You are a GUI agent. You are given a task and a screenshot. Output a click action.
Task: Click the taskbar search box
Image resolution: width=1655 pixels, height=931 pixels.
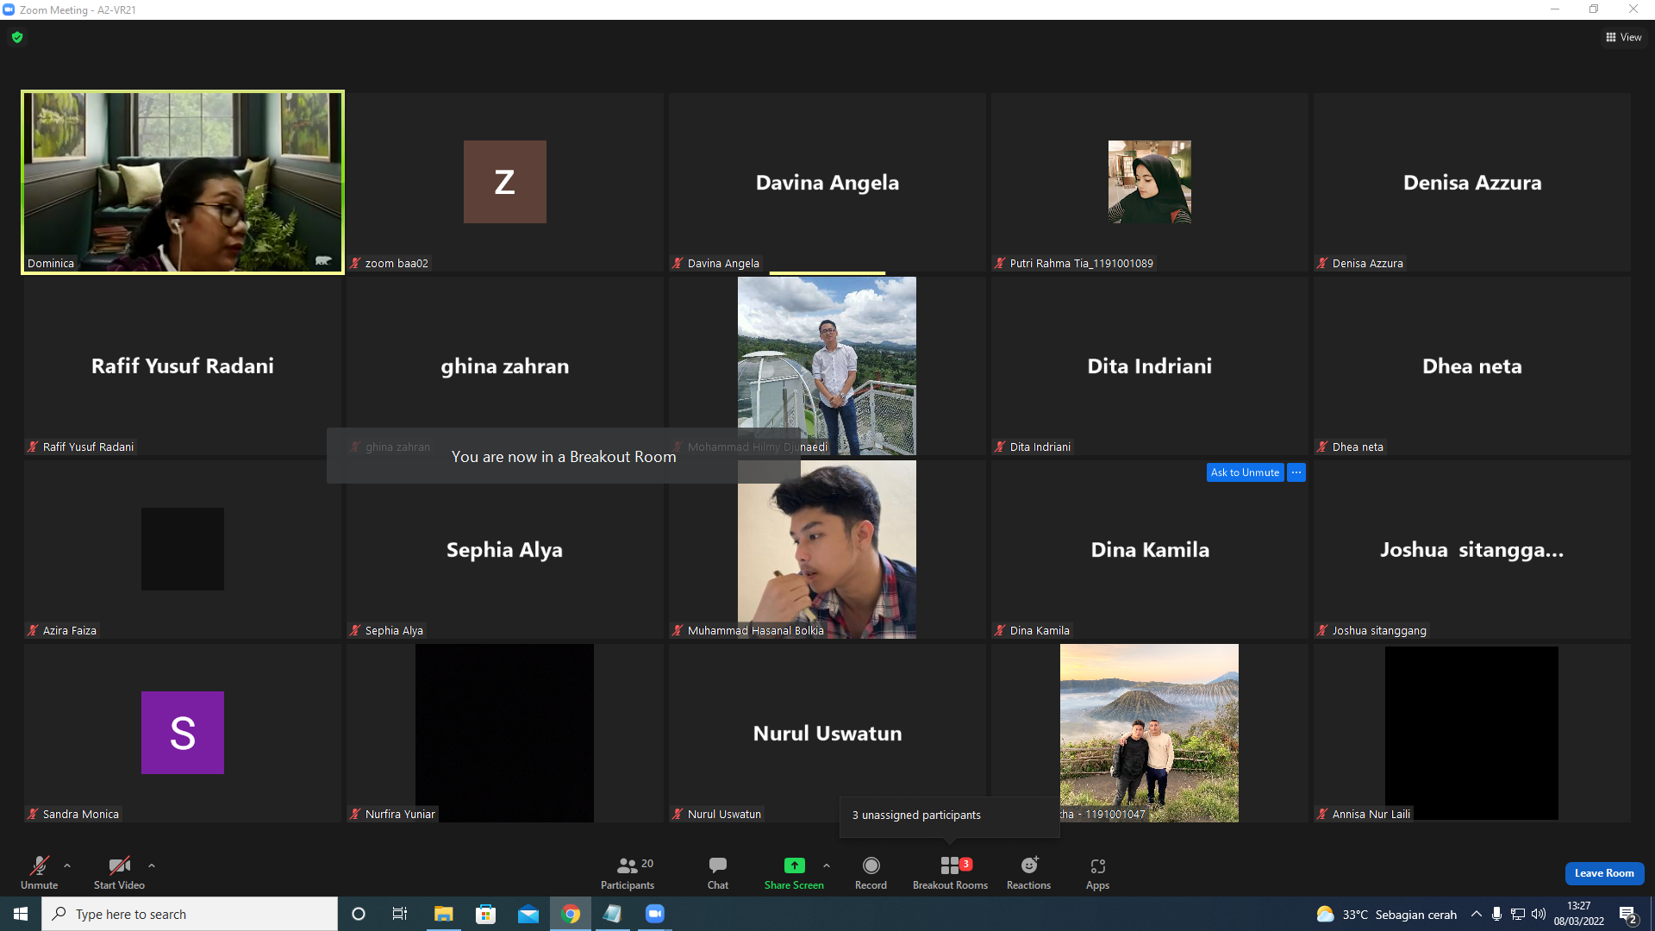190,914
